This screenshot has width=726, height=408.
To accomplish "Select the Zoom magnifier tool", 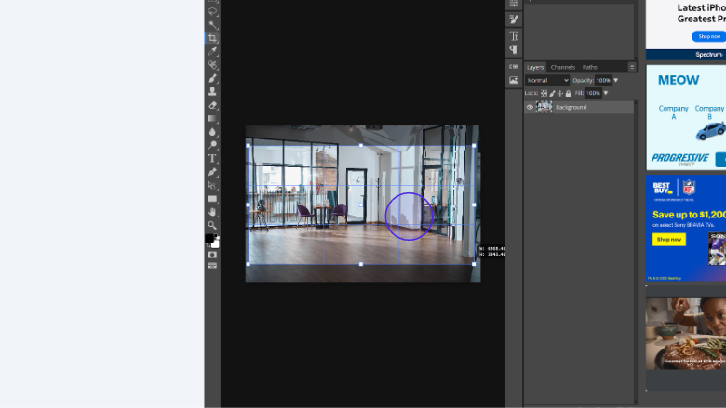I will [x=212, y=225].
